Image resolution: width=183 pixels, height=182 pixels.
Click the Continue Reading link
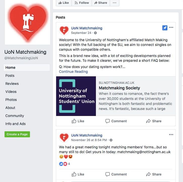tap(73, 72)
